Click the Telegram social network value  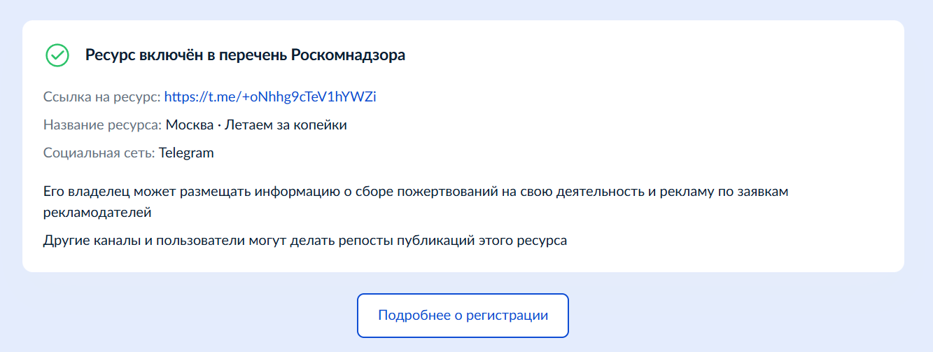186,153
